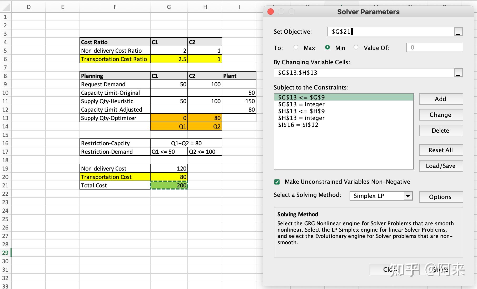
Task: Click the range selector beside By Changing Variable Cells
Action: tap(458, 73)
